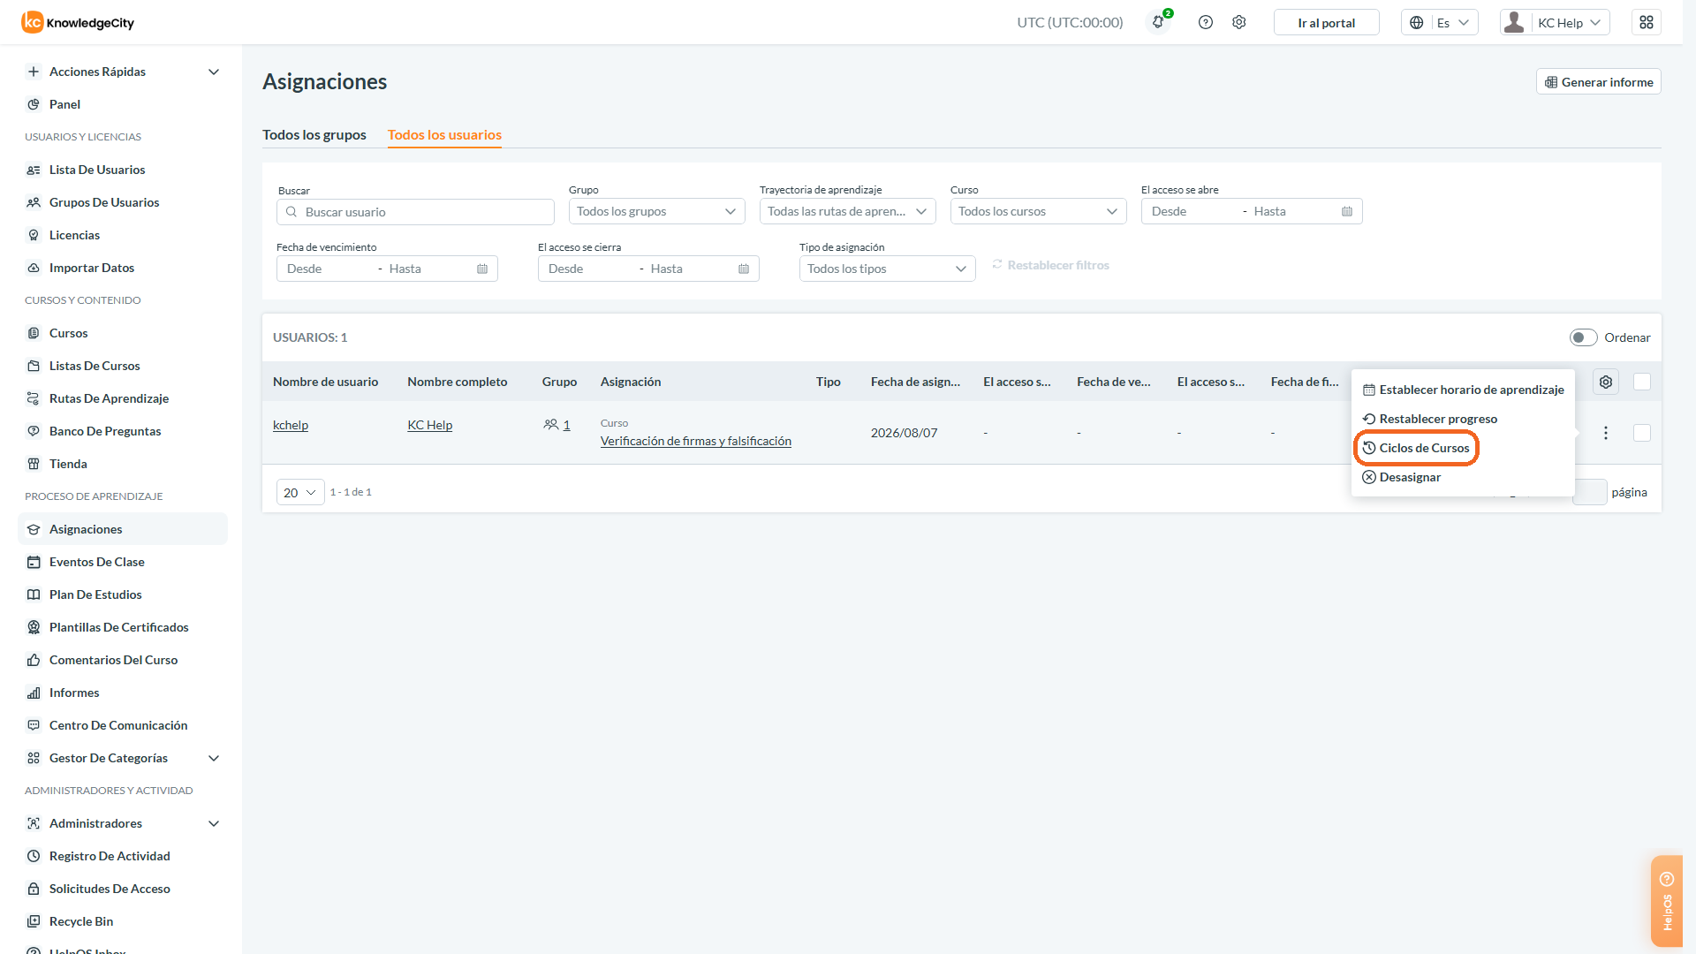Open Verificación de firmas y falsificación link

coord(696,441)
